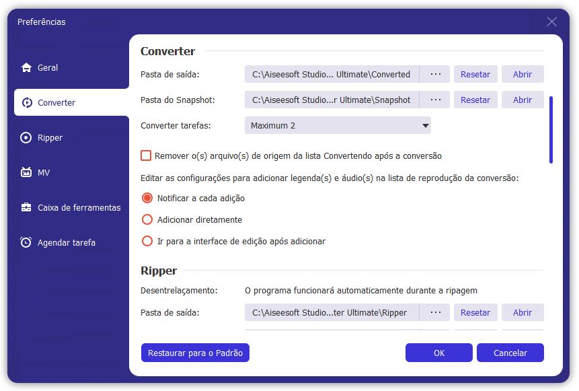Browse Pasta do Snapshot with three-dots button

pyautogui.click(x=435, y=100)
